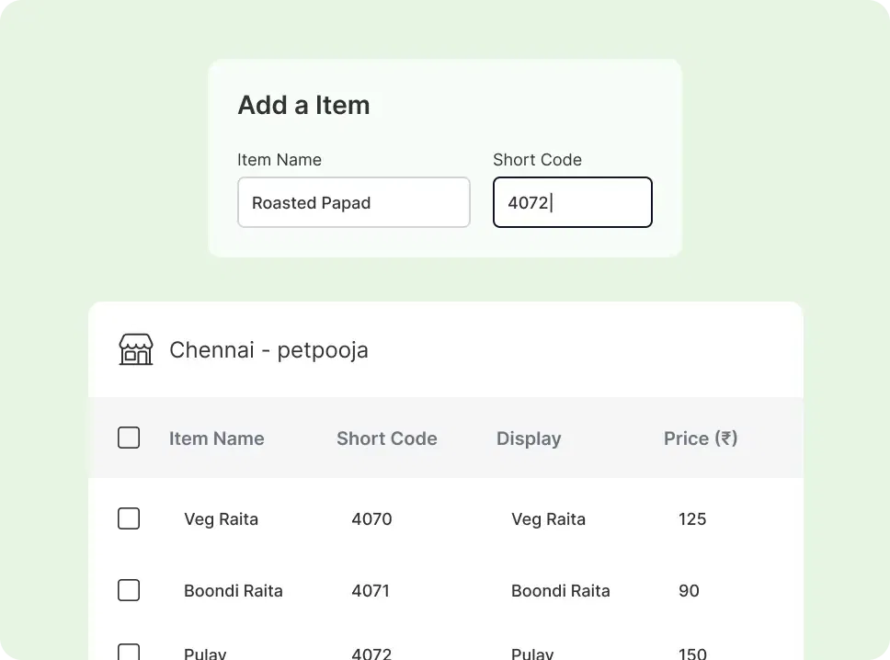Screen dimensions: 890x660
Task: Click the Boondi Raita display name cell
Action: click(x=560, y=590)
